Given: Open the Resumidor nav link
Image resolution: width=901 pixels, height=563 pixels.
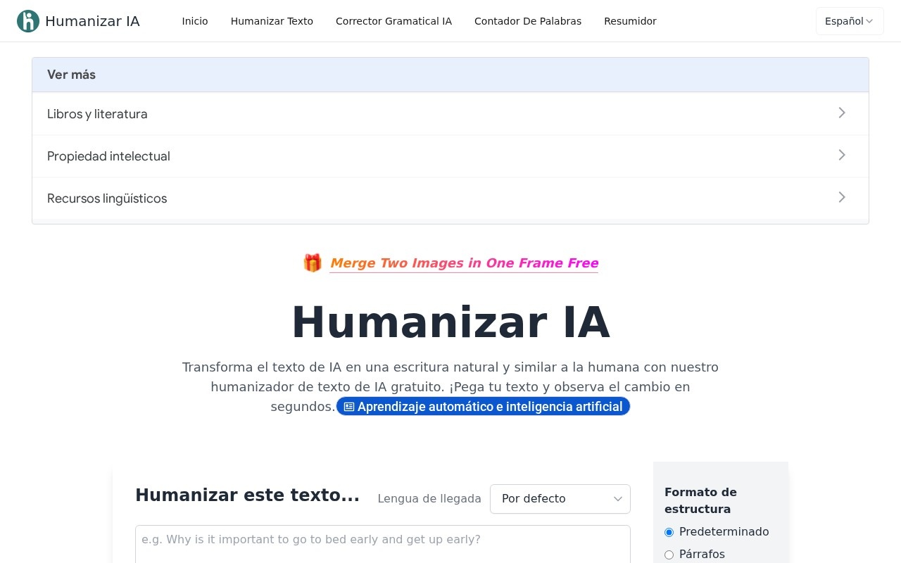Looking at the screenshot, I should [630, 21].
